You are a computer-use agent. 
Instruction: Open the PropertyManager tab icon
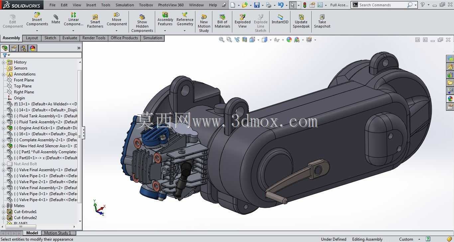14,48
